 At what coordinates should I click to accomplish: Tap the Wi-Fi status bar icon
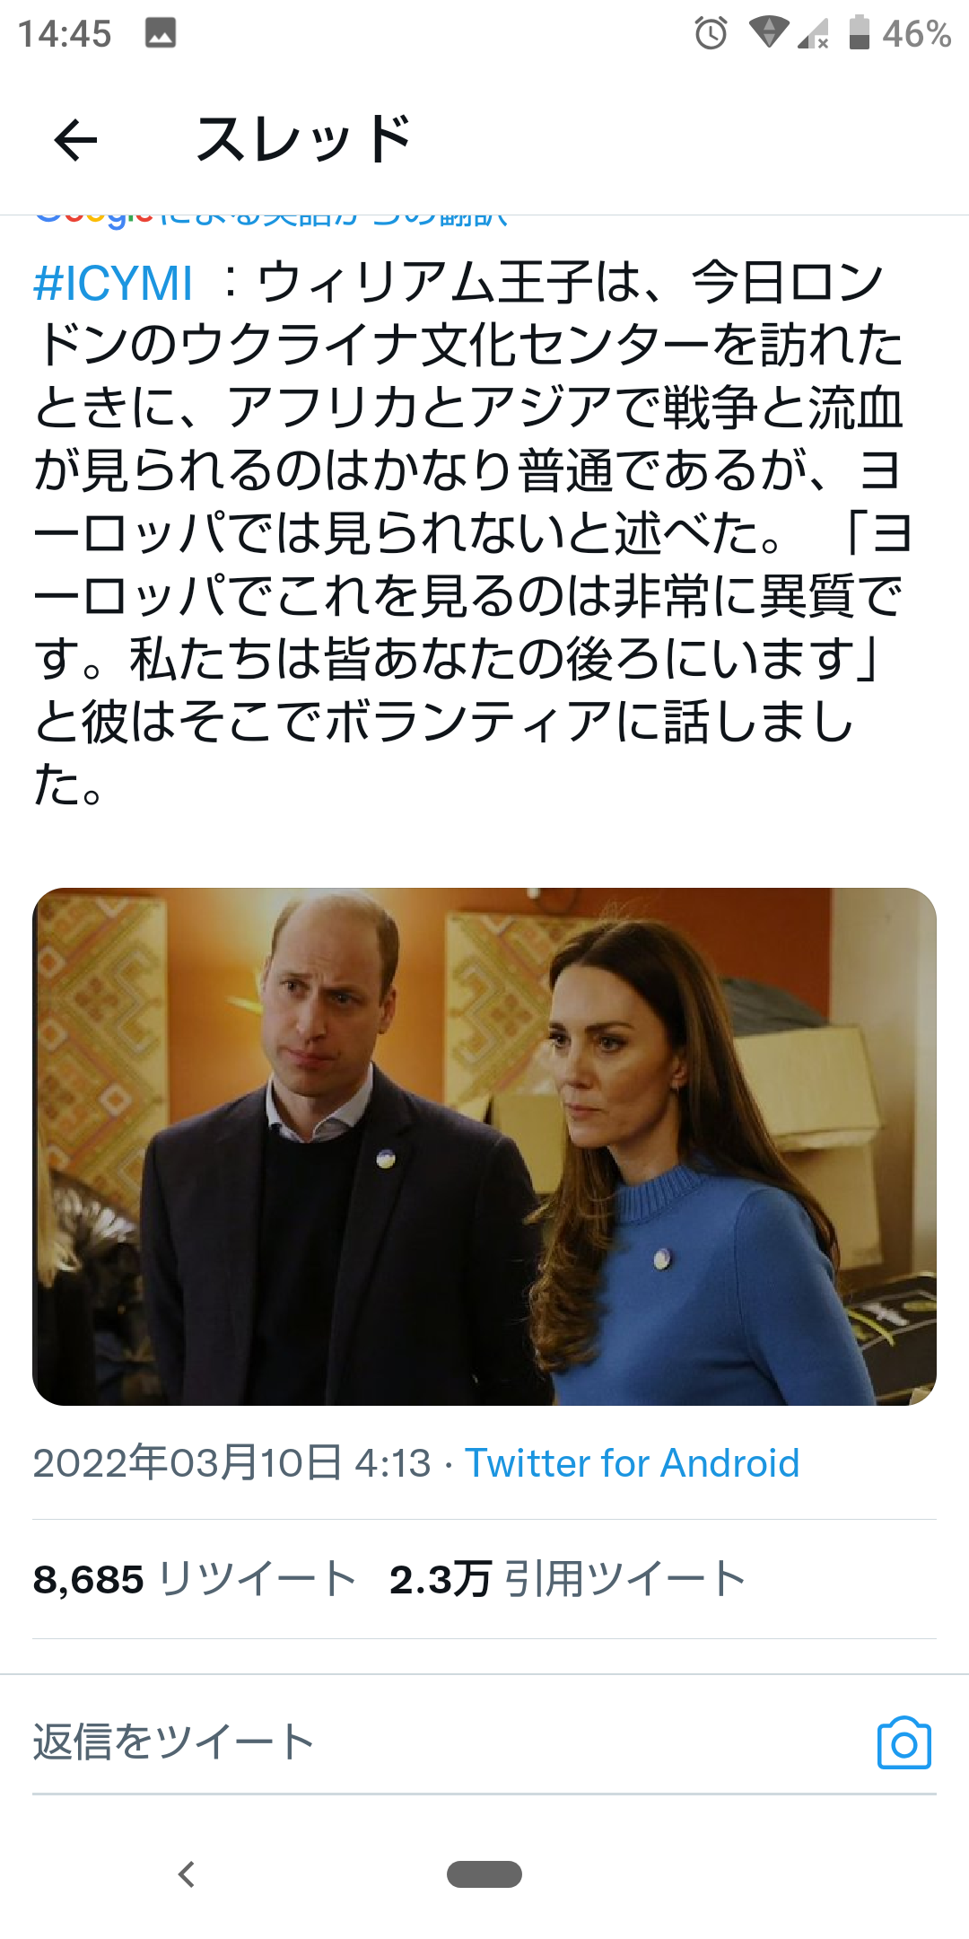768,33
